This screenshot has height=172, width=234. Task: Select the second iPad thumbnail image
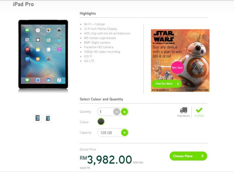click(48, 118)
